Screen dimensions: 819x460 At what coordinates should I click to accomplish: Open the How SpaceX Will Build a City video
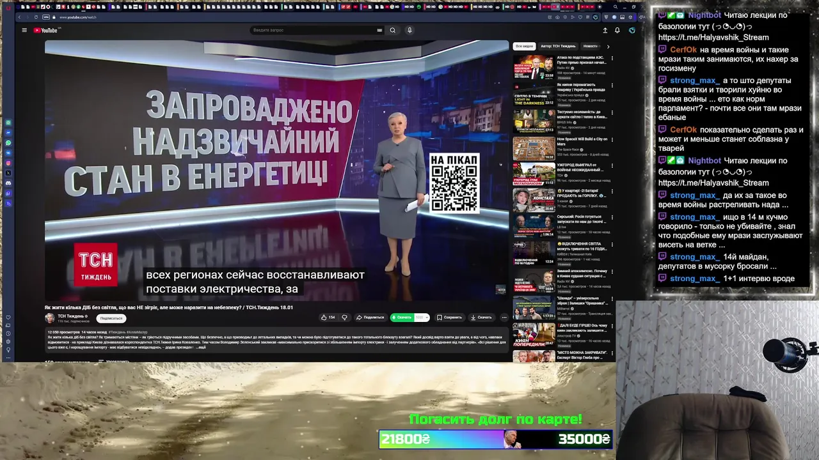click(534, 148)
